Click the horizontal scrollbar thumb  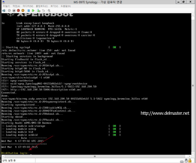[x=95, y=156]
